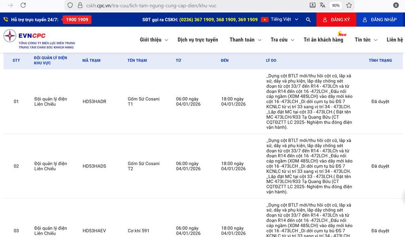This screenshot has width=405, height=237.
Task: Click the 1900 1909 hotline badge
Action: 77,20
